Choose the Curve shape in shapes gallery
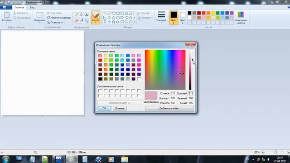Image resolution: width=290 pixels, height=163 pixels. [x=109, y=14]
